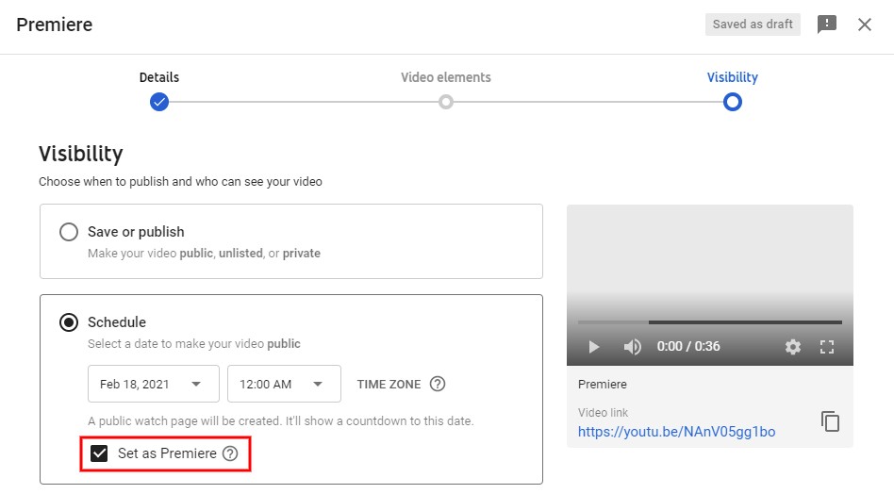894x494 pixels.
Task: Go to the Visibility step
Action: (x=733, y=77)
